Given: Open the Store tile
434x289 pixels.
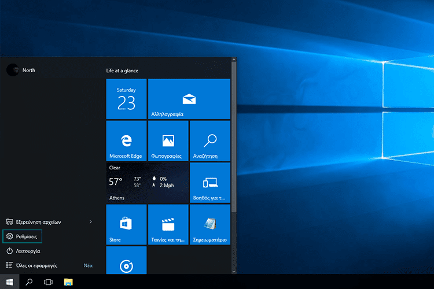Looking at the screenshot, I should (x=126, y=225).
